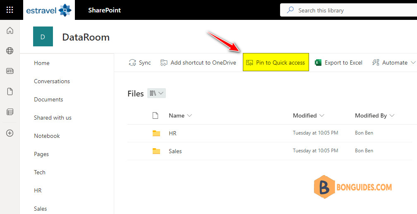
Task: Sort by the Name column header
Action: pyautogui.click(x=180, y=115)
